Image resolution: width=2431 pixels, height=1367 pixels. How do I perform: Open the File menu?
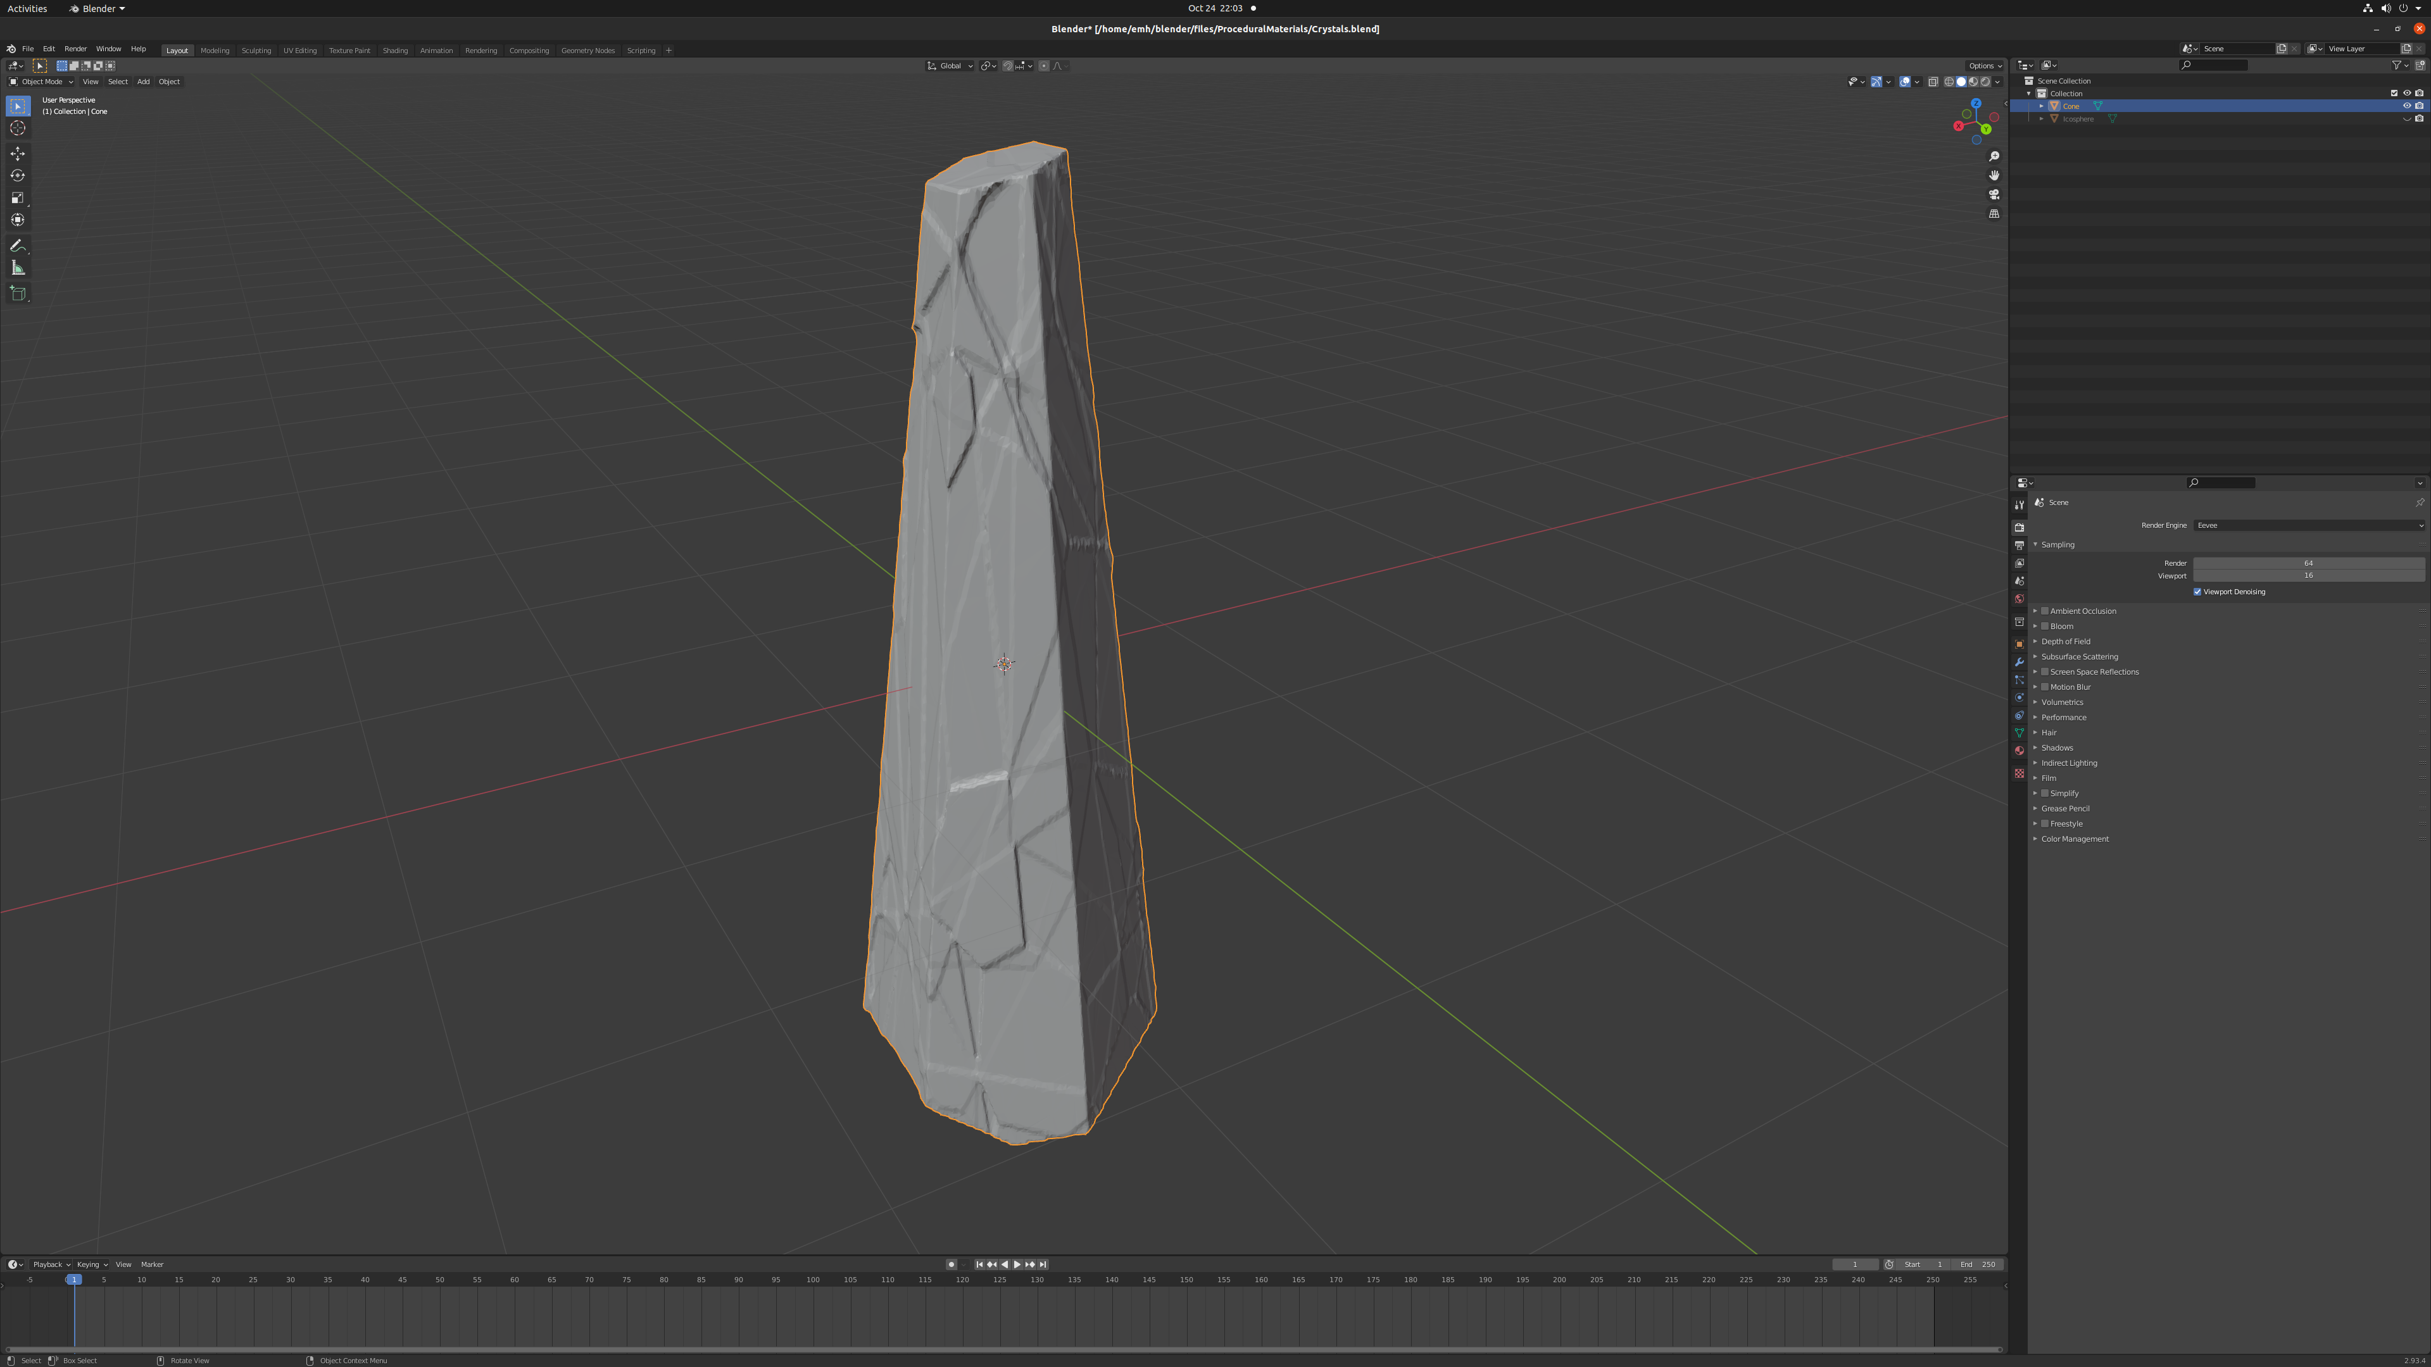(27, 49)
